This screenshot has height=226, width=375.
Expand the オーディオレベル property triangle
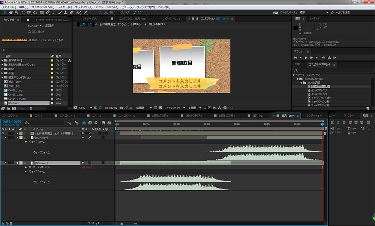(x=26, y=167)
